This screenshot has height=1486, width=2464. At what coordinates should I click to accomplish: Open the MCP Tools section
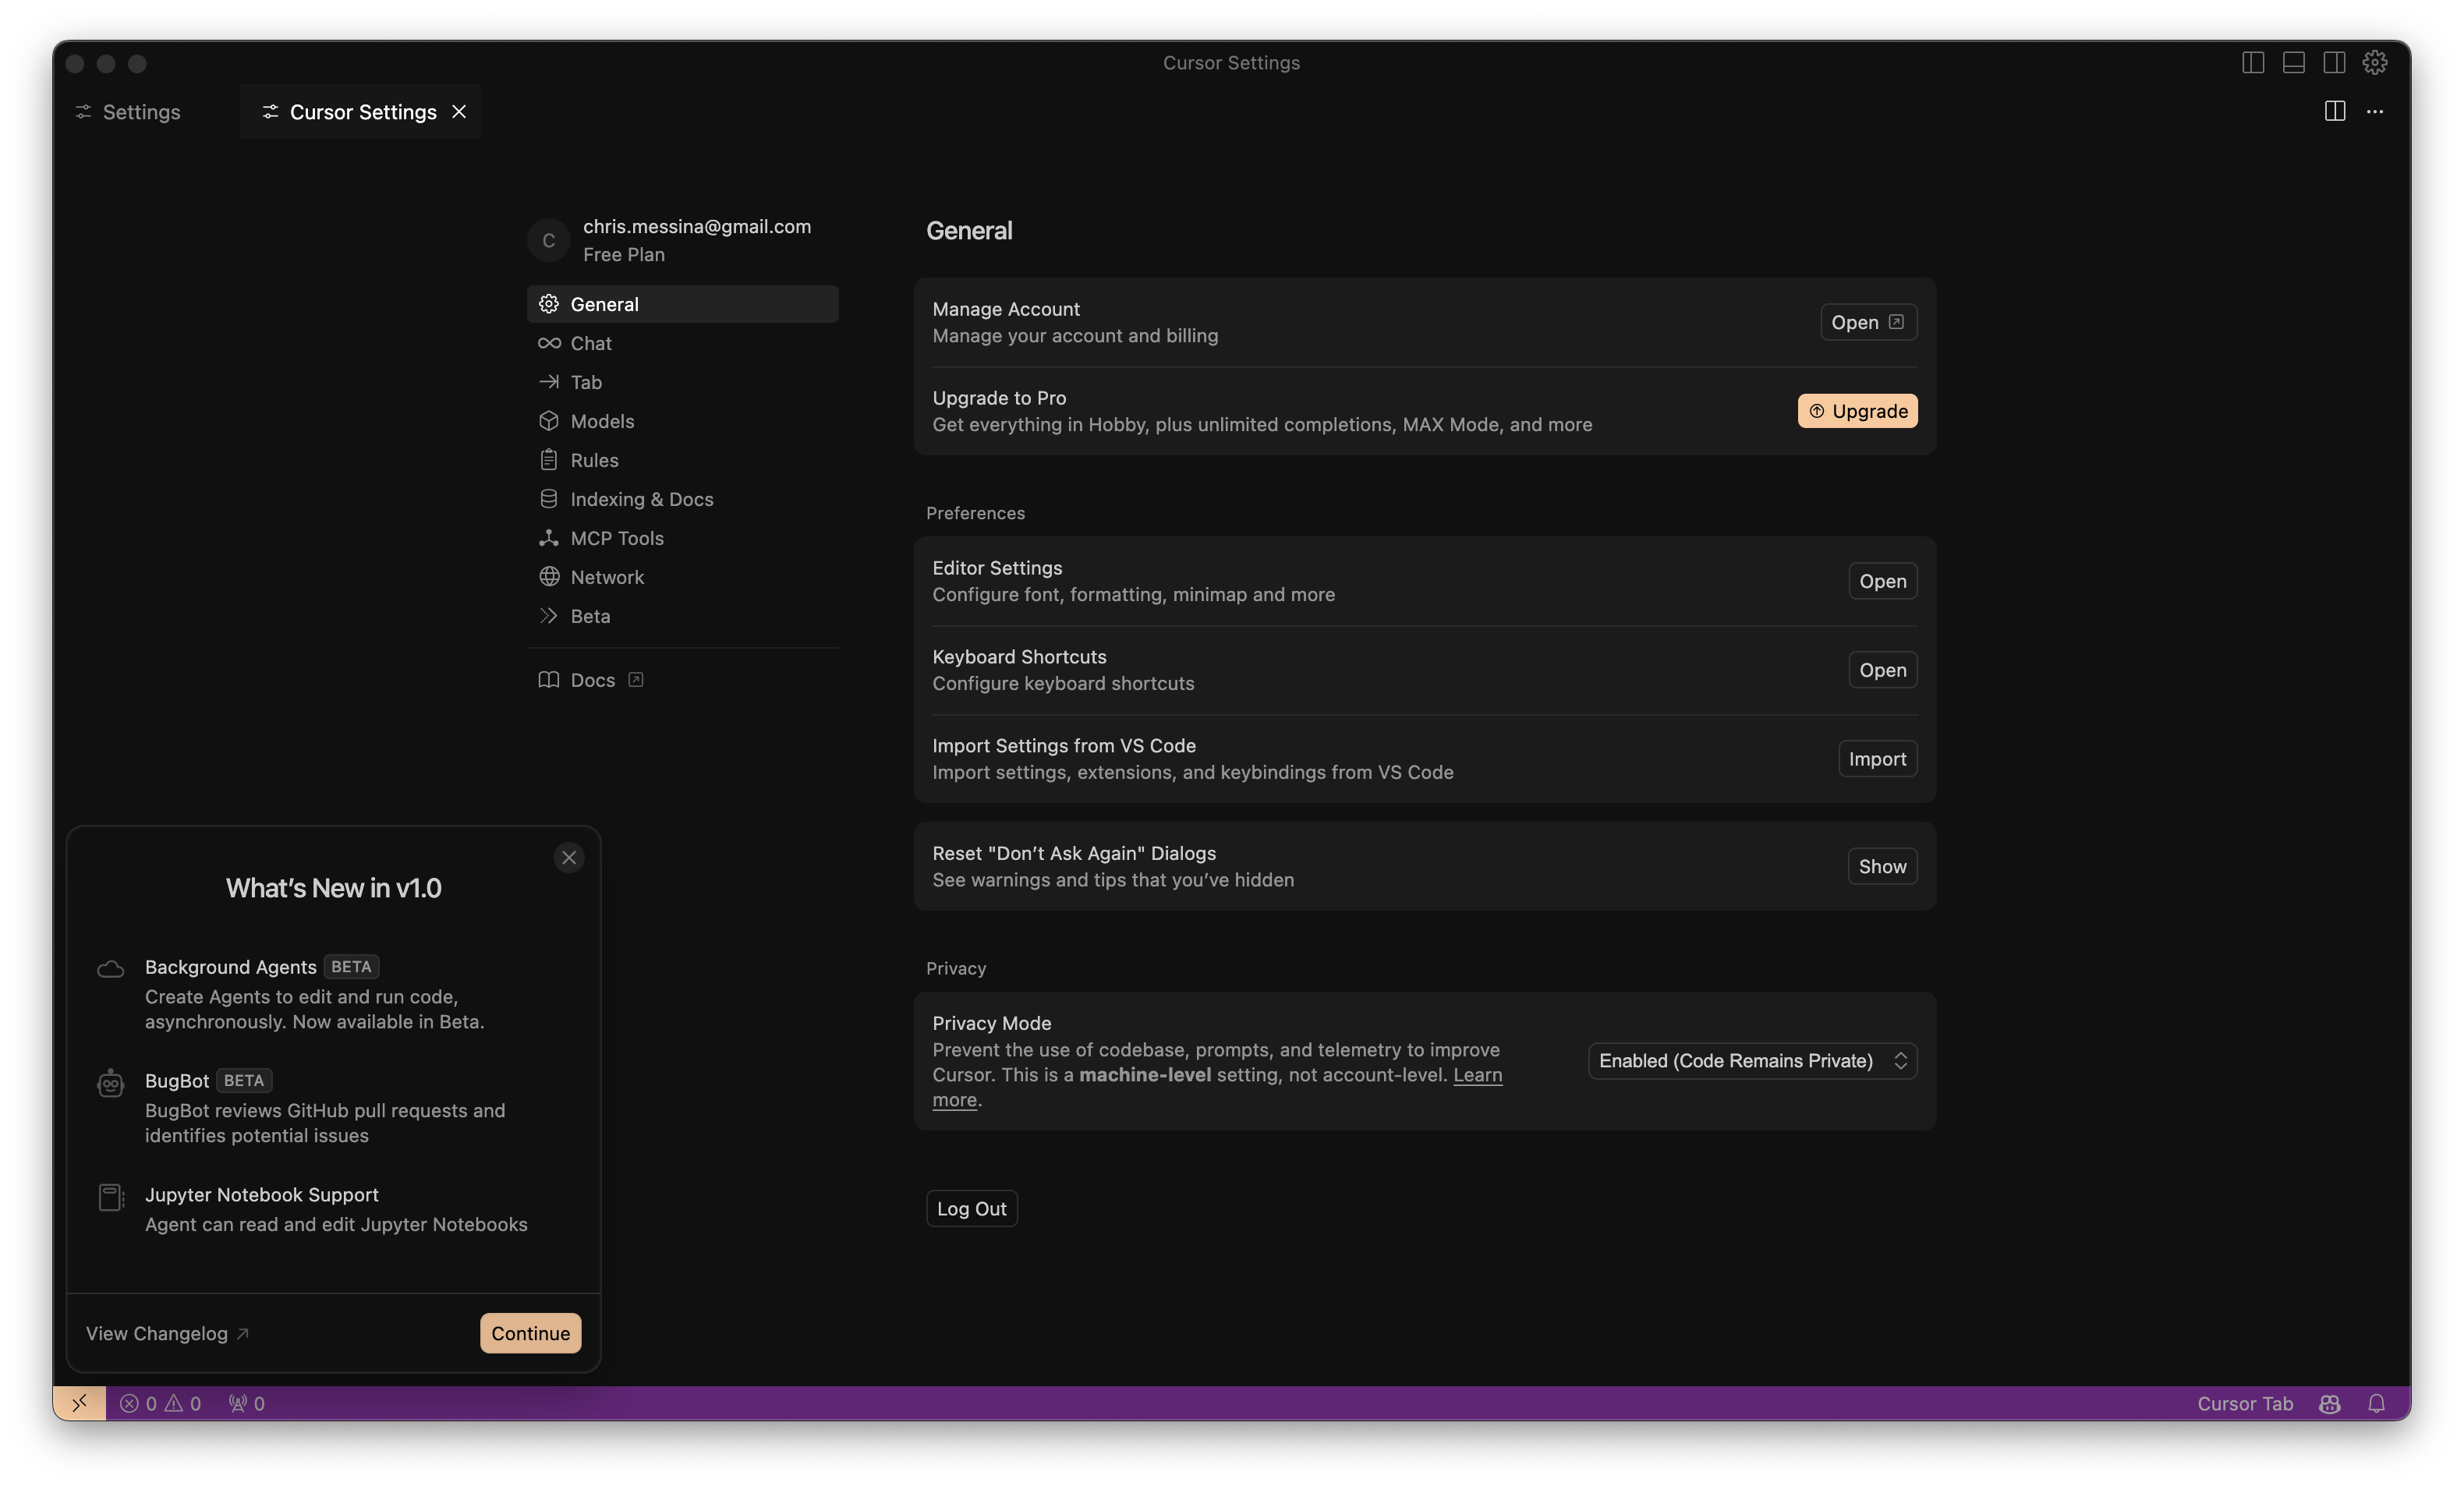pos(616,538)
